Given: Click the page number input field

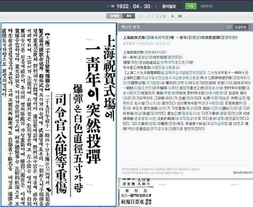Looking at the screenshot, I should coord(156,16).
